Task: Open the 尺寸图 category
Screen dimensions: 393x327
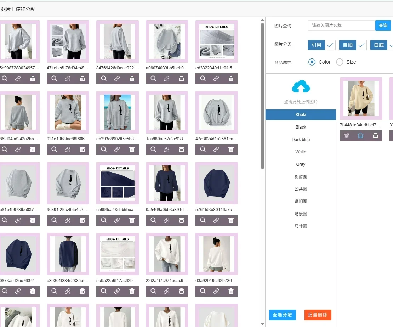Action: [x=301, y=226]
